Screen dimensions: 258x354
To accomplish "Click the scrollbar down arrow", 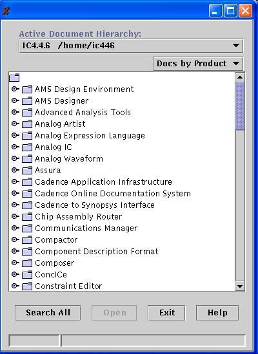I will point(240,286).
